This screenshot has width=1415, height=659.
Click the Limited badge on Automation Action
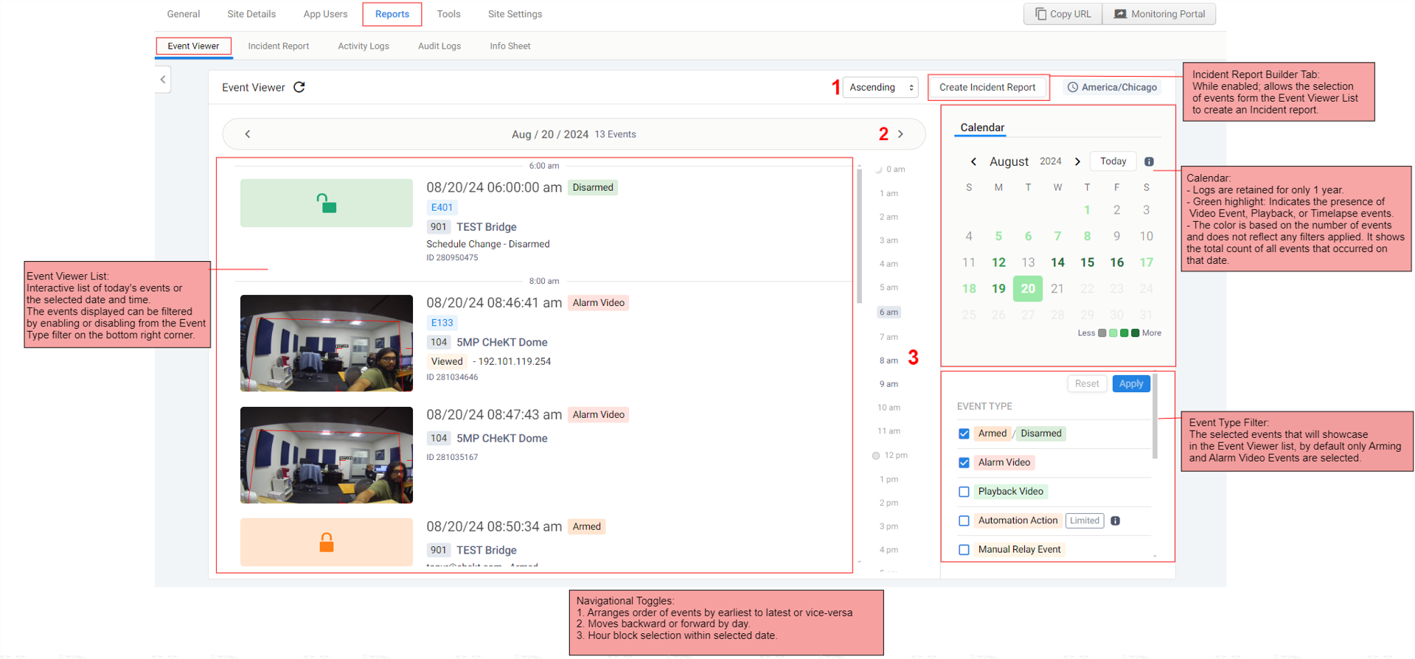[x=1085, y=520]
